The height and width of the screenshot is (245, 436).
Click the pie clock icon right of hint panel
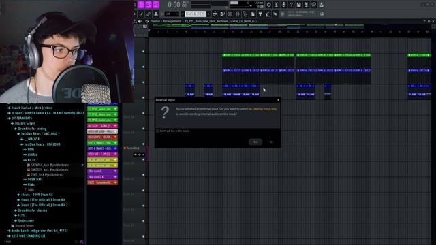point(322,14)
